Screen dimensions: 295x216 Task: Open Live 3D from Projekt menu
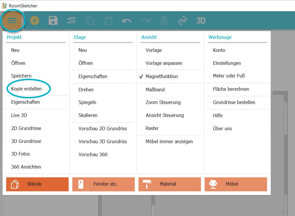(19, 115)
